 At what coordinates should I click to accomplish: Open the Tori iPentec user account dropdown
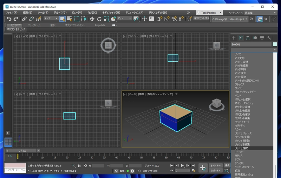click(209, 13)
